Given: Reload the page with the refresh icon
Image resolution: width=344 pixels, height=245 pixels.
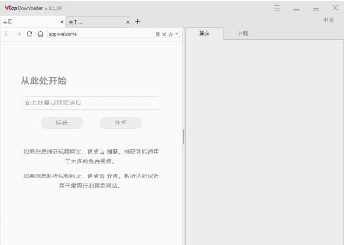Looking at the screenshot, I should point(29,34).
